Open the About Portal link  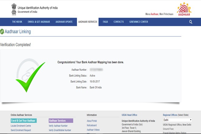pyautogui.click(x=92, y=121)
